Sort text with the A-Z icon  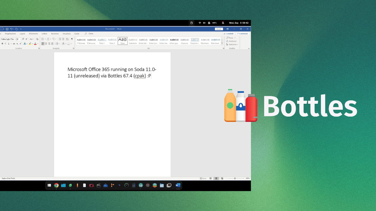point(67,39)
